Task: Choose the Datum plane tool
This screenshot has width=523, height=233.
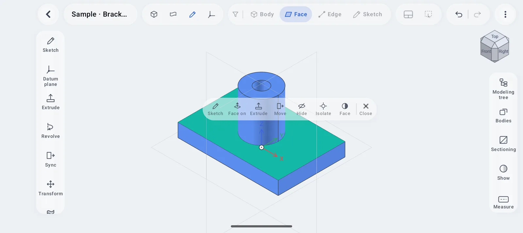Action: 51,76
